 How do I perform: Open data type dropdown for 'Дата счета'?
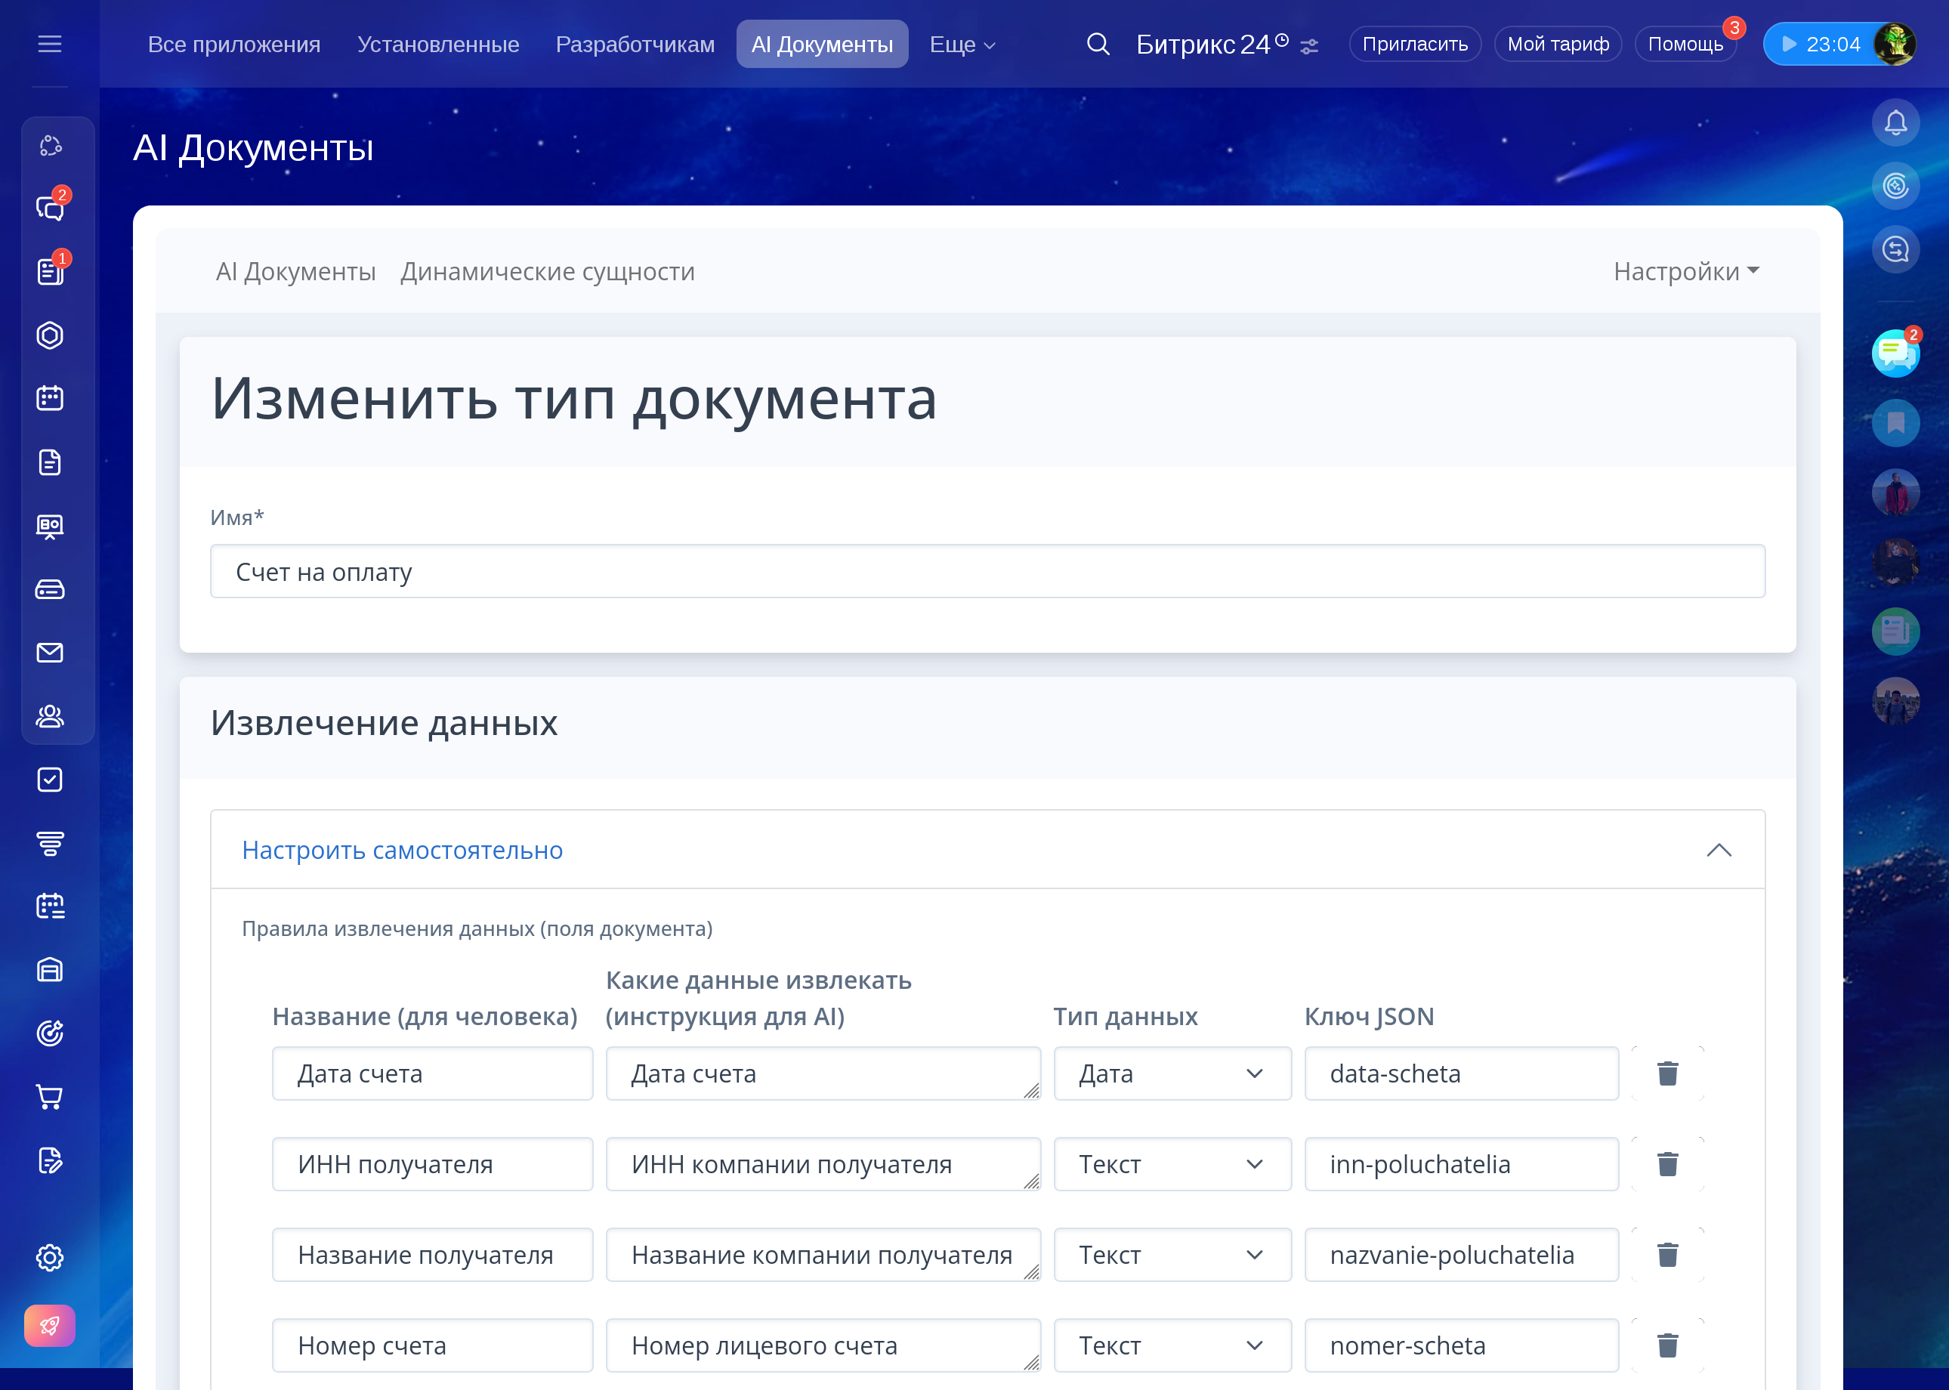(1171, 1073)
